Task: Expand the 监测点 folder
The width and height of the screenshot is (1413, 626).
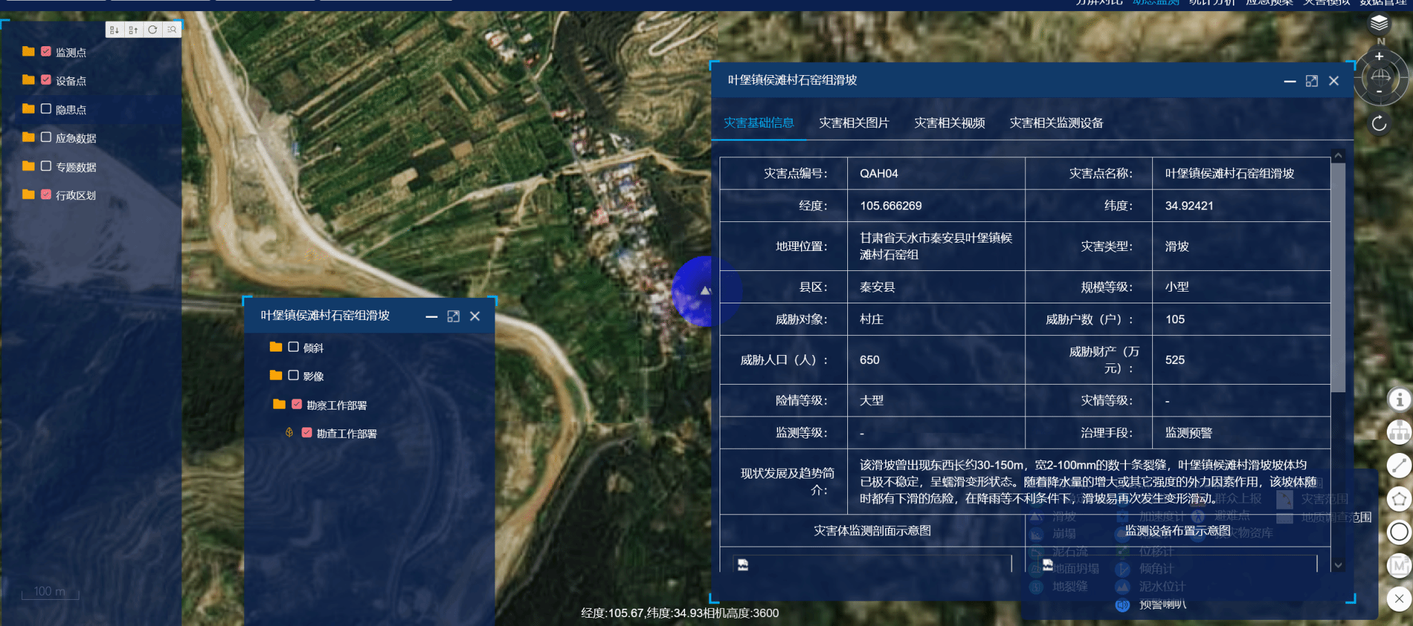Action: pos(28,51)
